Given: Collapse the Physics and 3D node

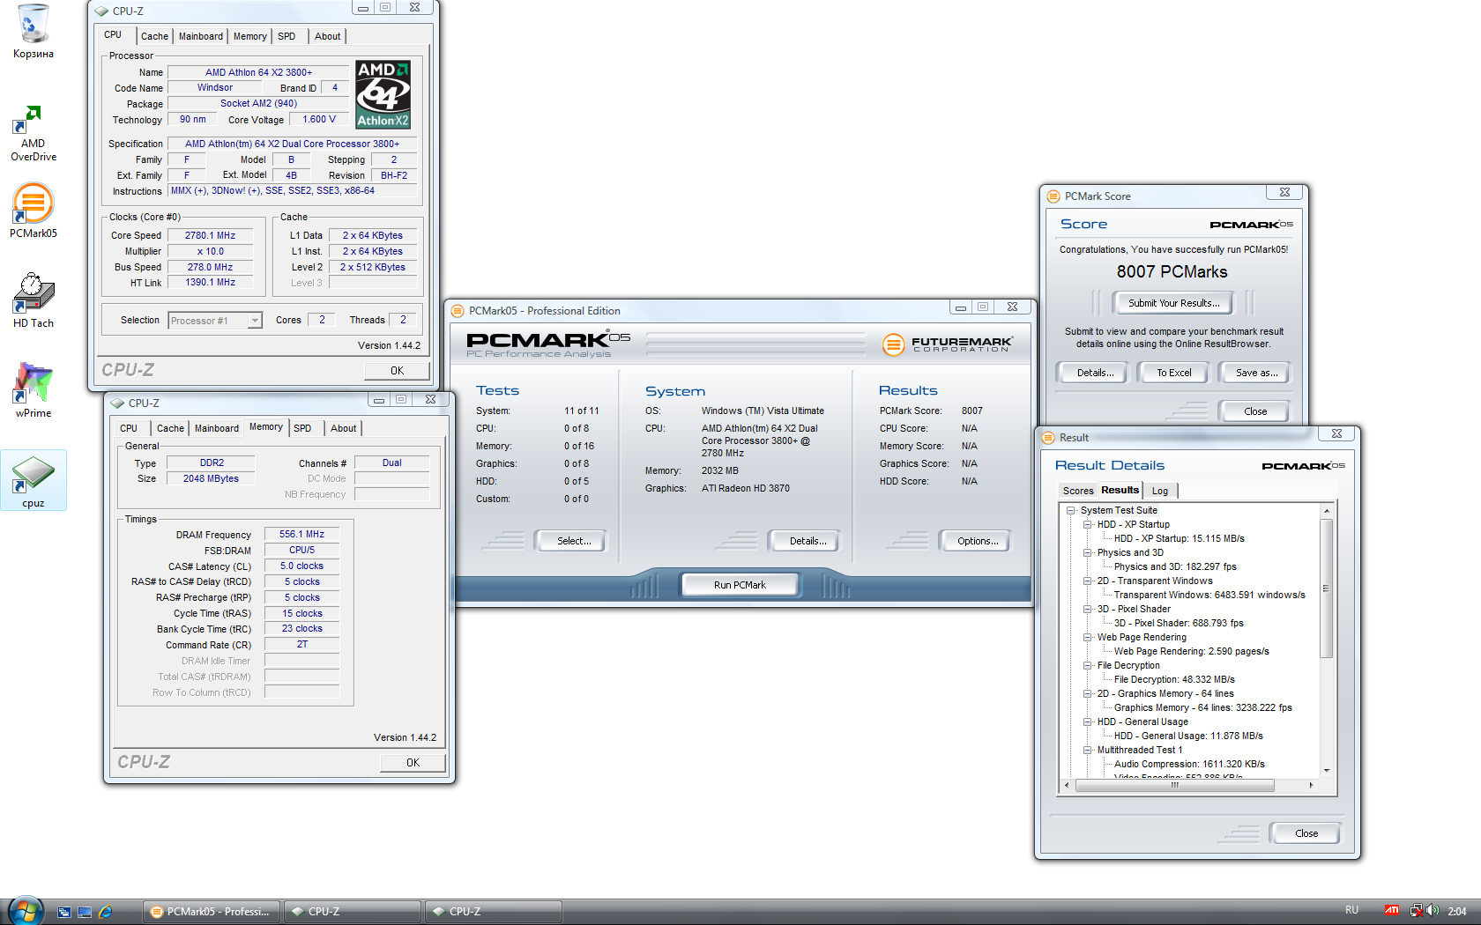Looking at the screenshot, I should click(x=1087, y=553).
